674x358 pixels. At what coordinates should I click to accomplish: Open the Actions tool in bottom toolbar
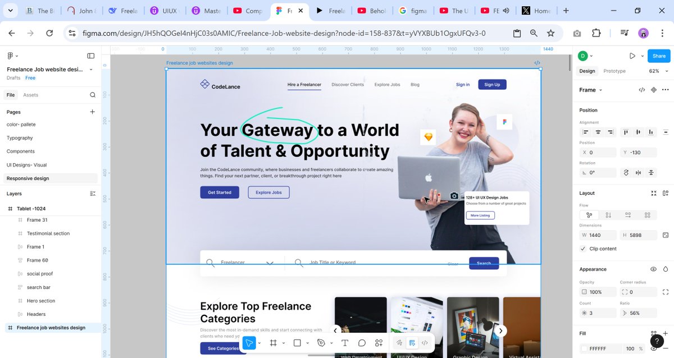pos(379,343)
